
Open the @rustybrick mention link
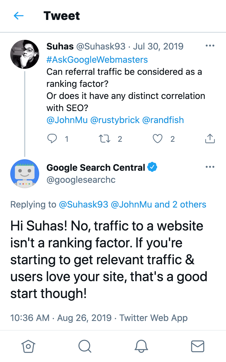(115, 120)
